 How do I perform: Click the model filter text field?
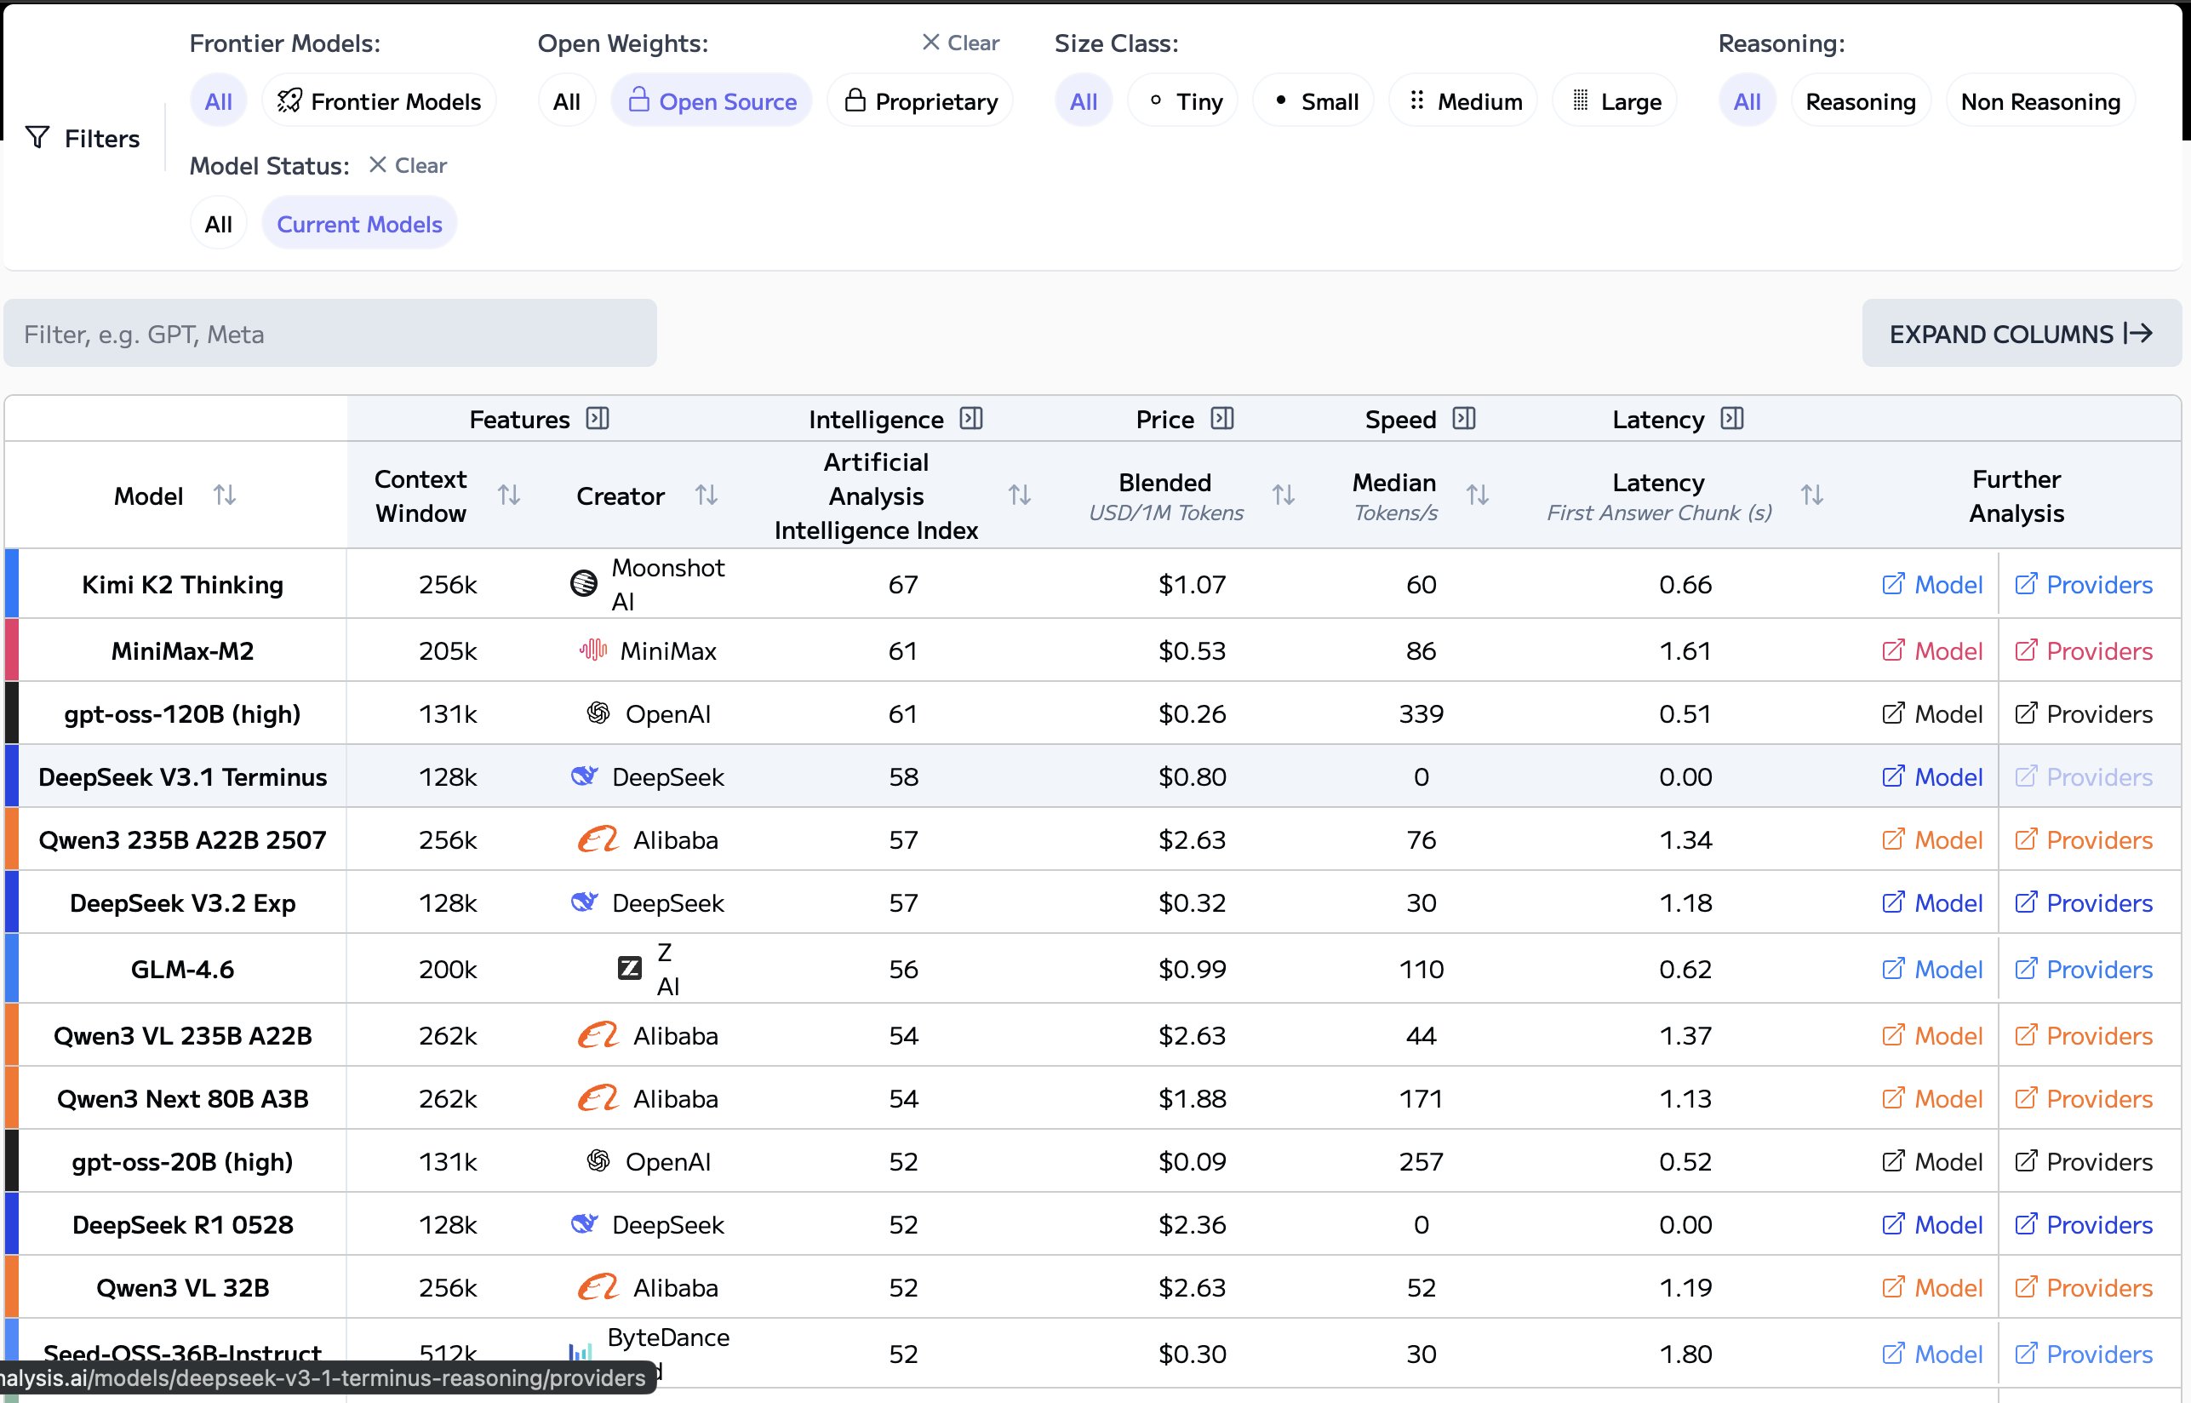click(x=329, y=334)
